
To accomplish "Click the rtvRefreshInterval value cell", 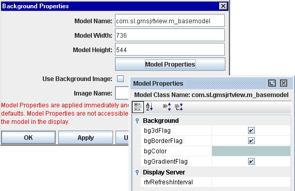I will pyautogui.click(x=251, y=182).
